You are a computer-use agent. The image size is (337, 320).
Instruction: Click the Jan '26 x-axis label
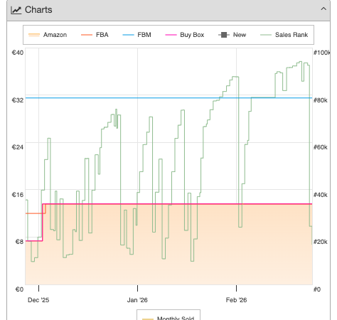137,300
